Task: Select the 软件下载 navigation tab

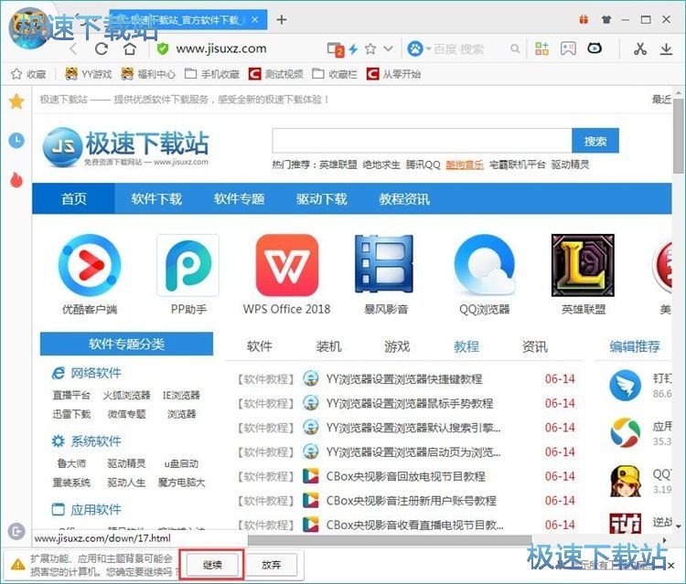Action: click(x=156, y=199)
